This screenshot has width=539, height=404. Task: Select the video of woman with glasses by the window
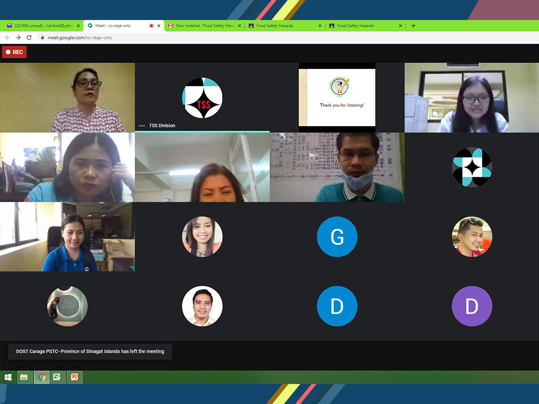point(472,97)
